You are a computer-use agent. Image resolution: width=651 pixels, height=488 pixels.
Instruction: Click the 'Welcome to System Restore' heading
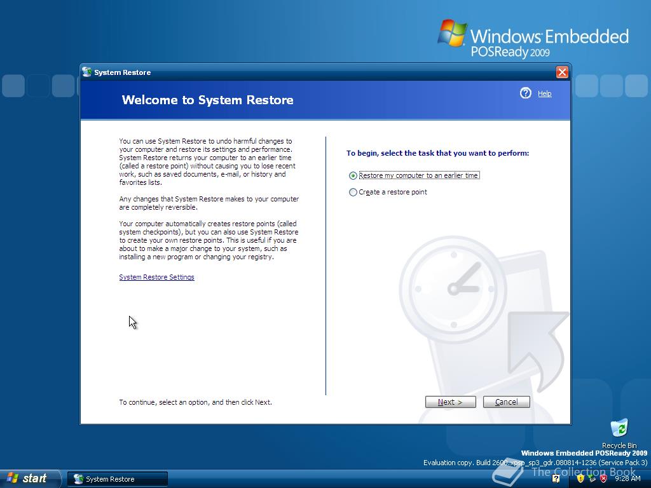[208, 100]
